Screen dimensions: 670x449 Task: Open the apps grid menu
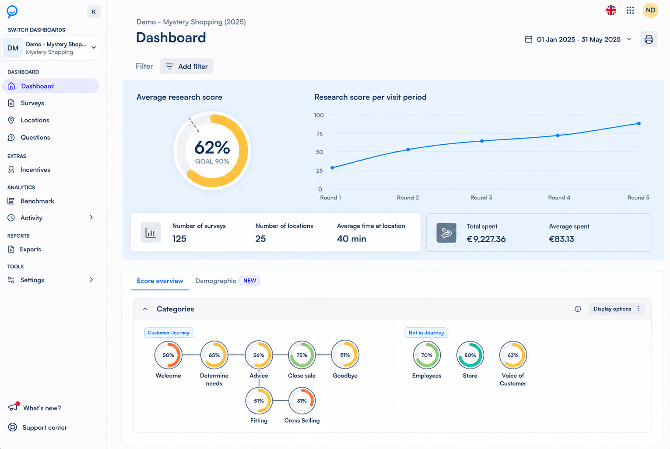pyautogui.click(x=630, y=10)
